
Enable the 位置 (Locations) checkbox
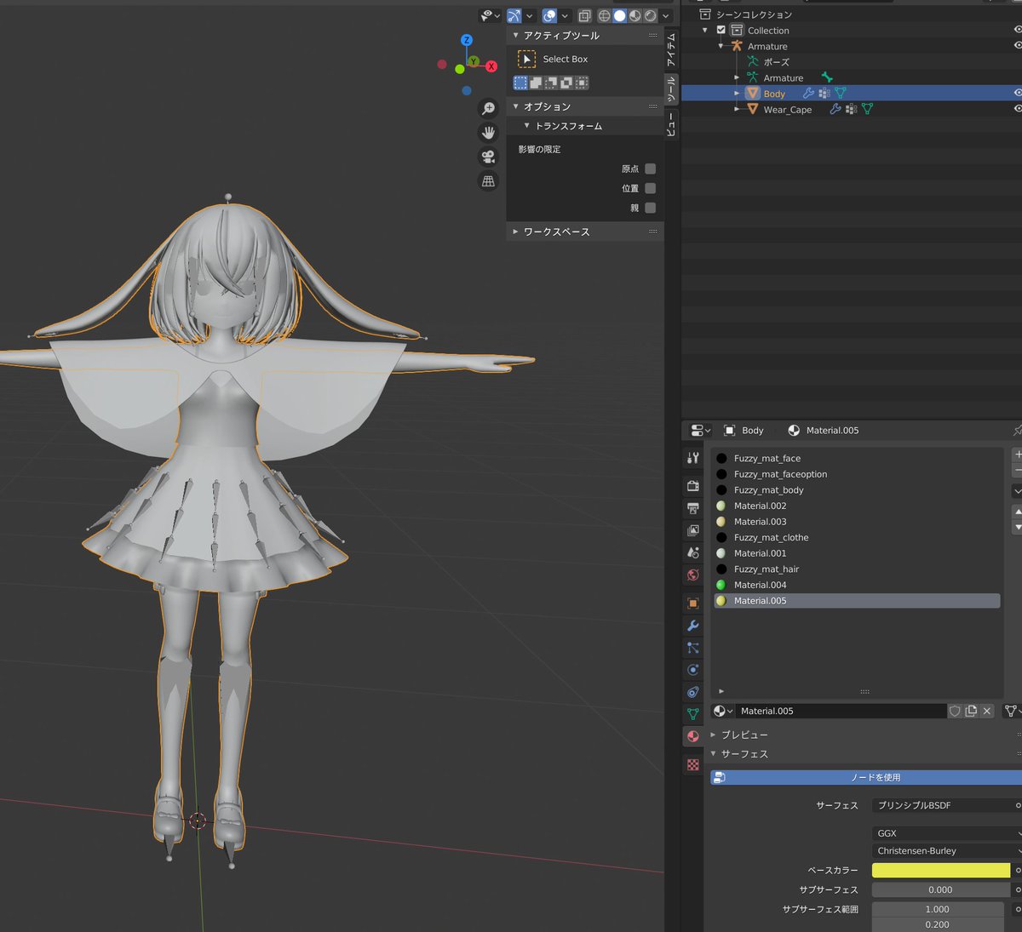point(651,188)
